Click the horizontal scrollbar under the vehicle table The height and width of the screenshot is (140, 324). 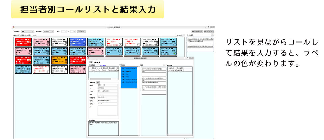click(x=104, y=79)
